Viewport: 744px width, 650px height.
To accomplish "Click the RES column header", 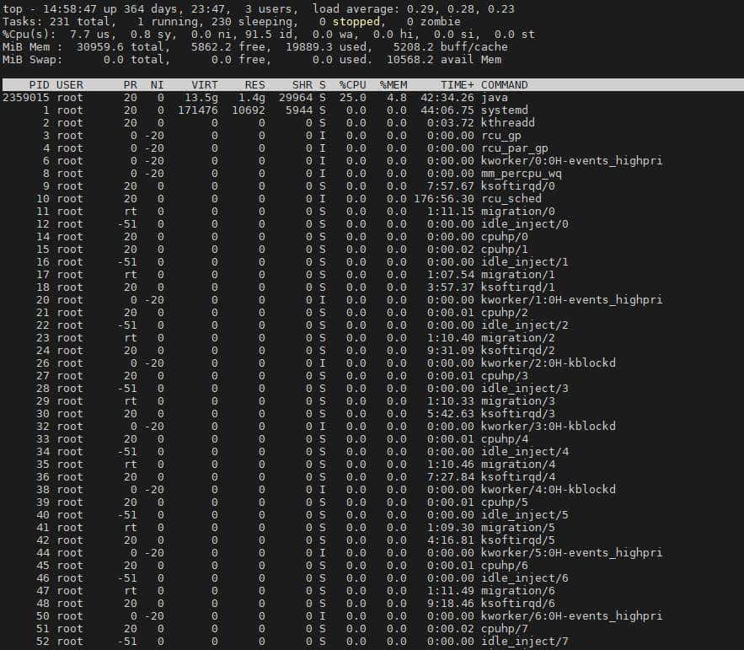I will 254,85.
